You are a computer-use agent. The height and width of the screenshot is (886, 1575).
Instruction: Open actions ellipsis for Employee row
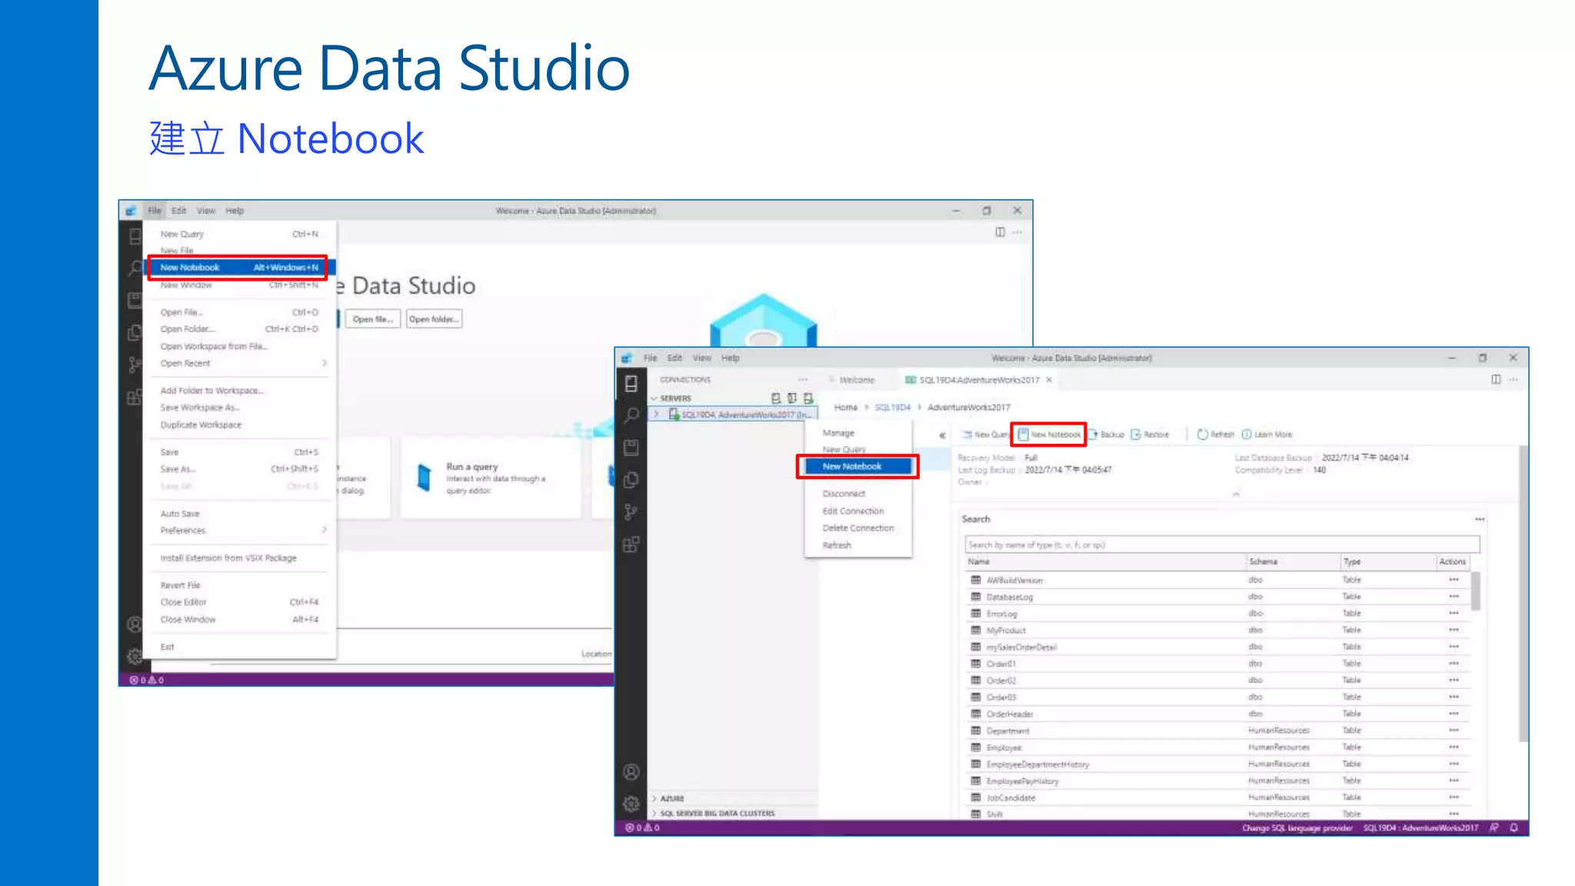point(1453,748)
